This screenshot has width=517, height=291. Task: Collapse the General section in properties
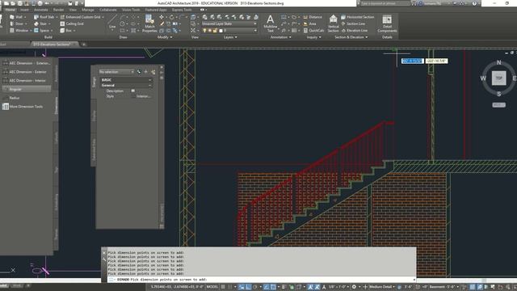point(149,85)
